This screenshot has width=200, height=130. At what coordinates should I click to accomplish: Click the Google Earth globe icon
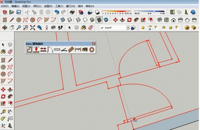[x=193, y=12]
